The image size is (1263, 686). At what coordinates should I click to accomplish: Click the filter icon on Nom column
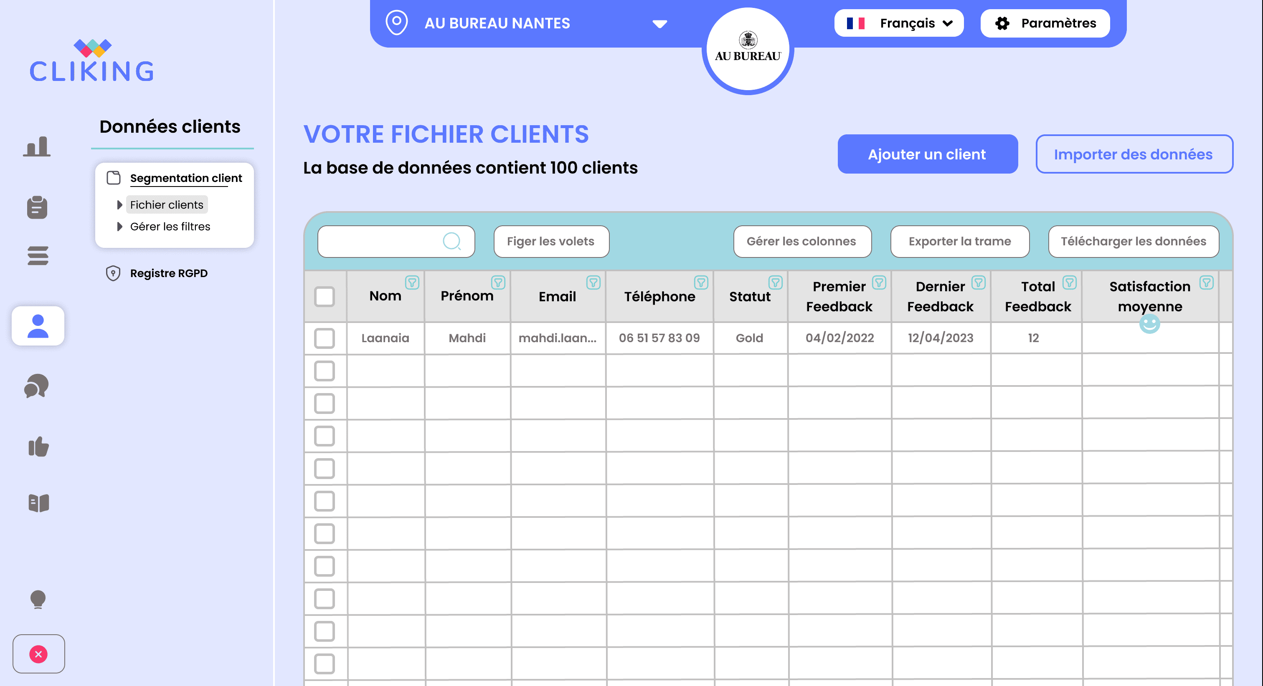(412, 283)
